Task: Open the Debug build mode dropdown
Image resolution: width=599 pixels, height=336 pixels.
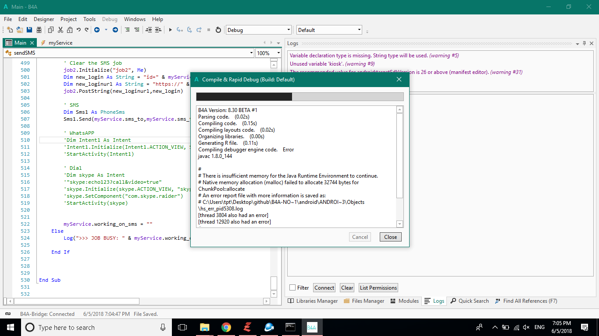Action: click(289, 30)
